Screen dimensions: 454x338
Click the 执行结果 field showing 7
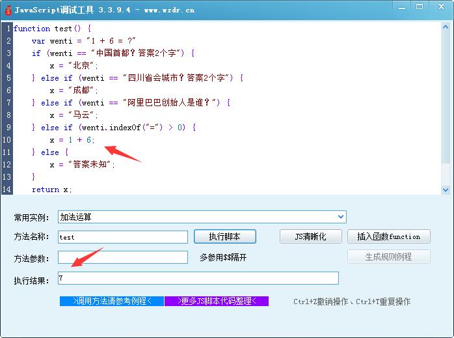pos(198,278)
